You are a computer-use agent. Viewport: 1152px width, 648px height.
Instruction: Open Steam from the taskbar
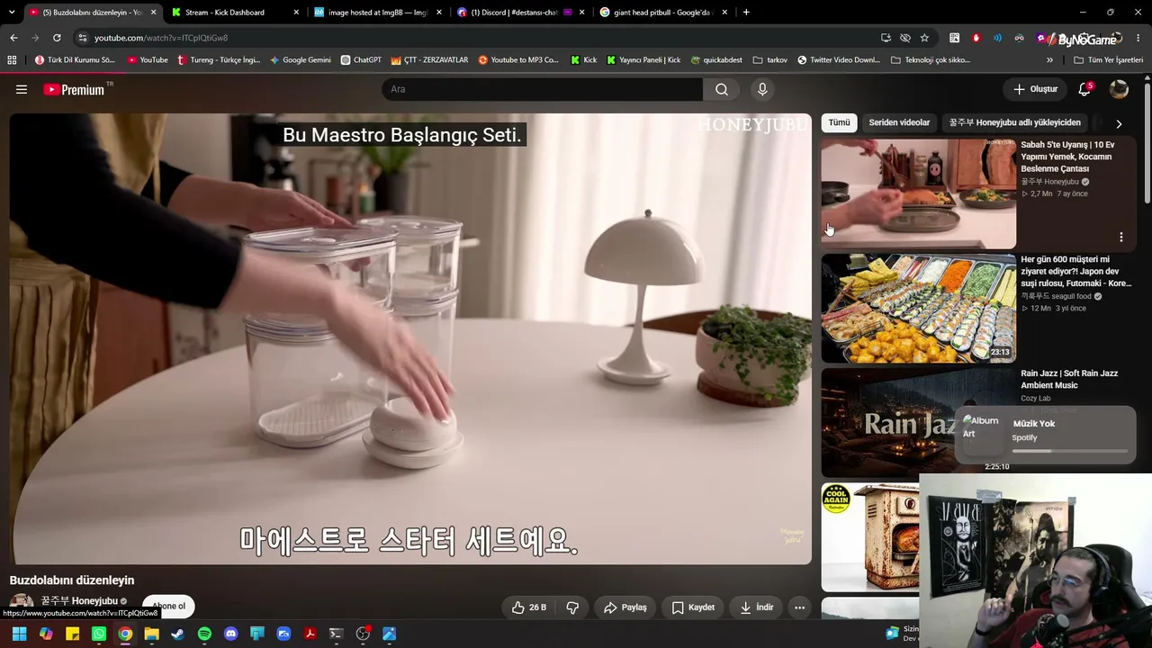pos(177,634)
